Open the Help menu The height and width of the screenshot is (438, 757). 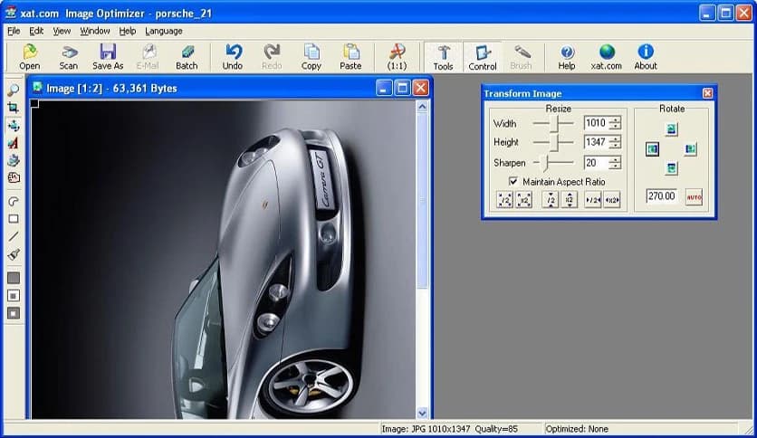(x=128, y=31)
